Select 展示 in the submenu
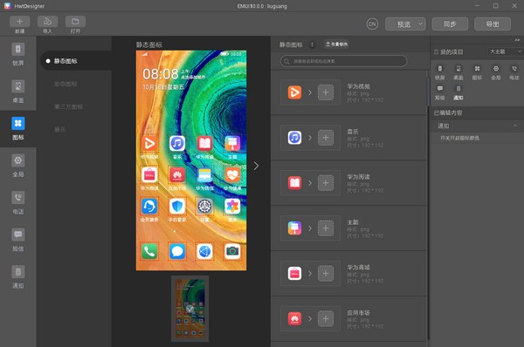The width and height of the screenshot is (524, 347). coord(59,129)
